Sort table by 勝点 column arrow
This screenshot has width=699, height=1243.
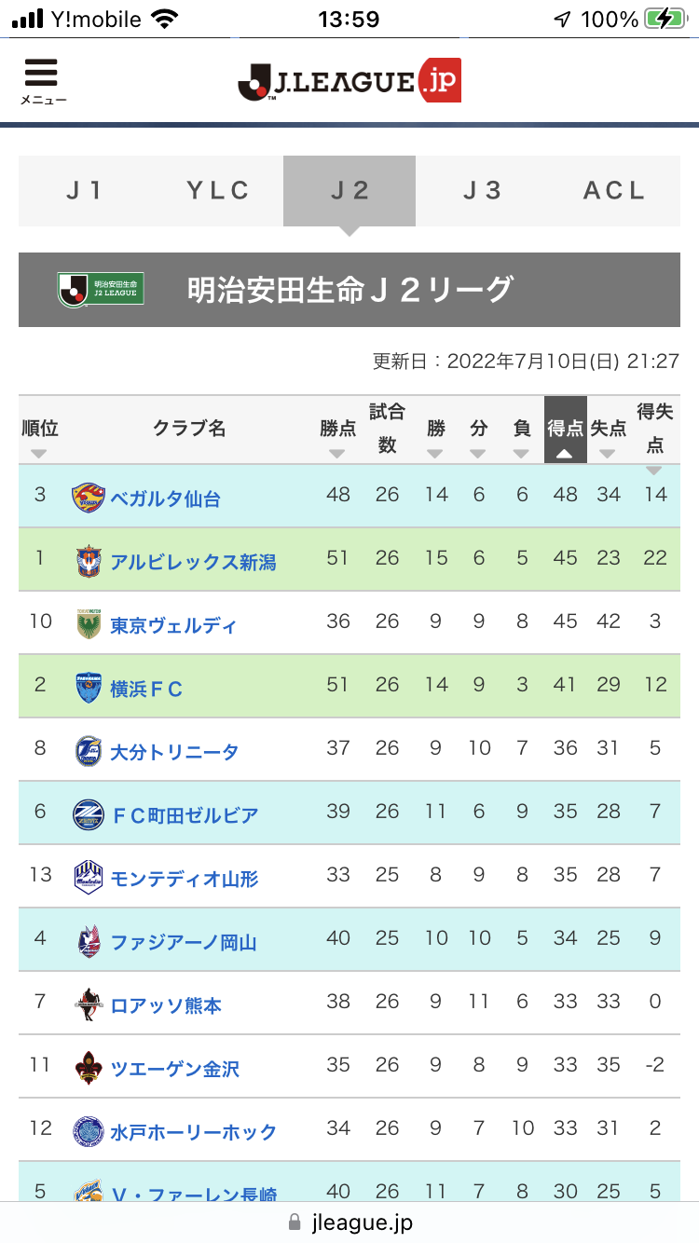pos(337,454)
